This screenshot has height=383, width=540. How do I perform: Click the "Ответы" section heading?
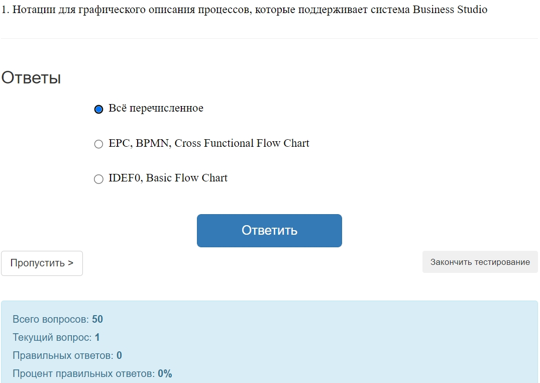tap(31, 78)
